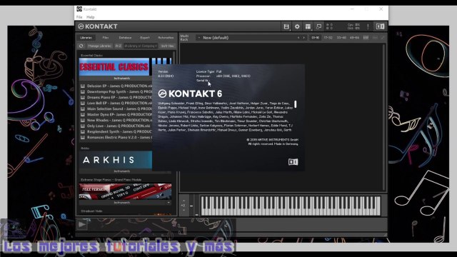
Task: Click New Rhodes instrument icon
Action: coord(83,120)
